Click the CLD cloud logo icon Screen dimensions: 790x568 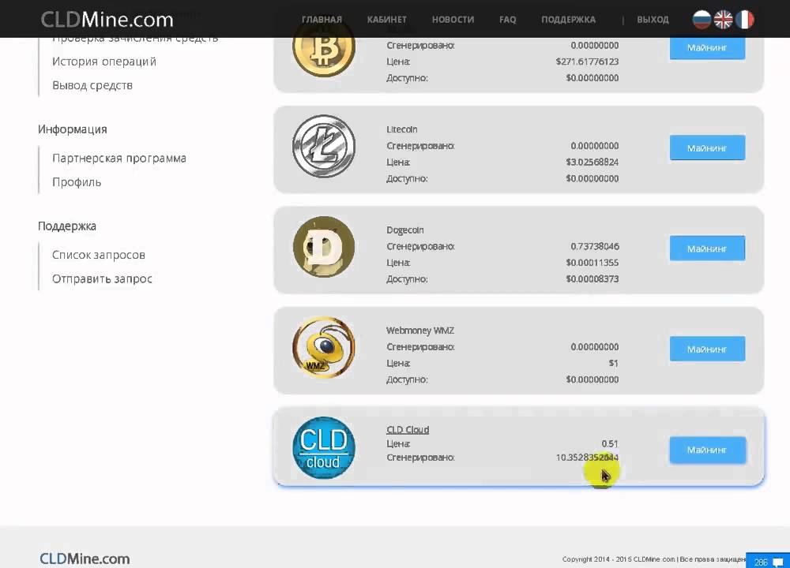point(324,448)
